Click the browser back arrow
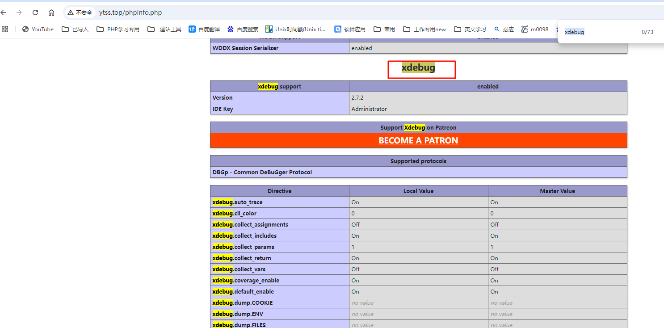The width and height of the screenshot is (664, 328). [x=4, y=13]
